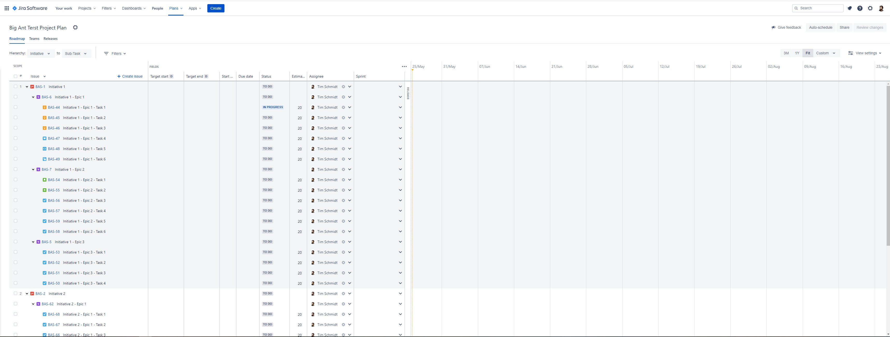The image size is (890, 337).
Task: Clear the assignee on the BAS-45 row
Action: 343,118
